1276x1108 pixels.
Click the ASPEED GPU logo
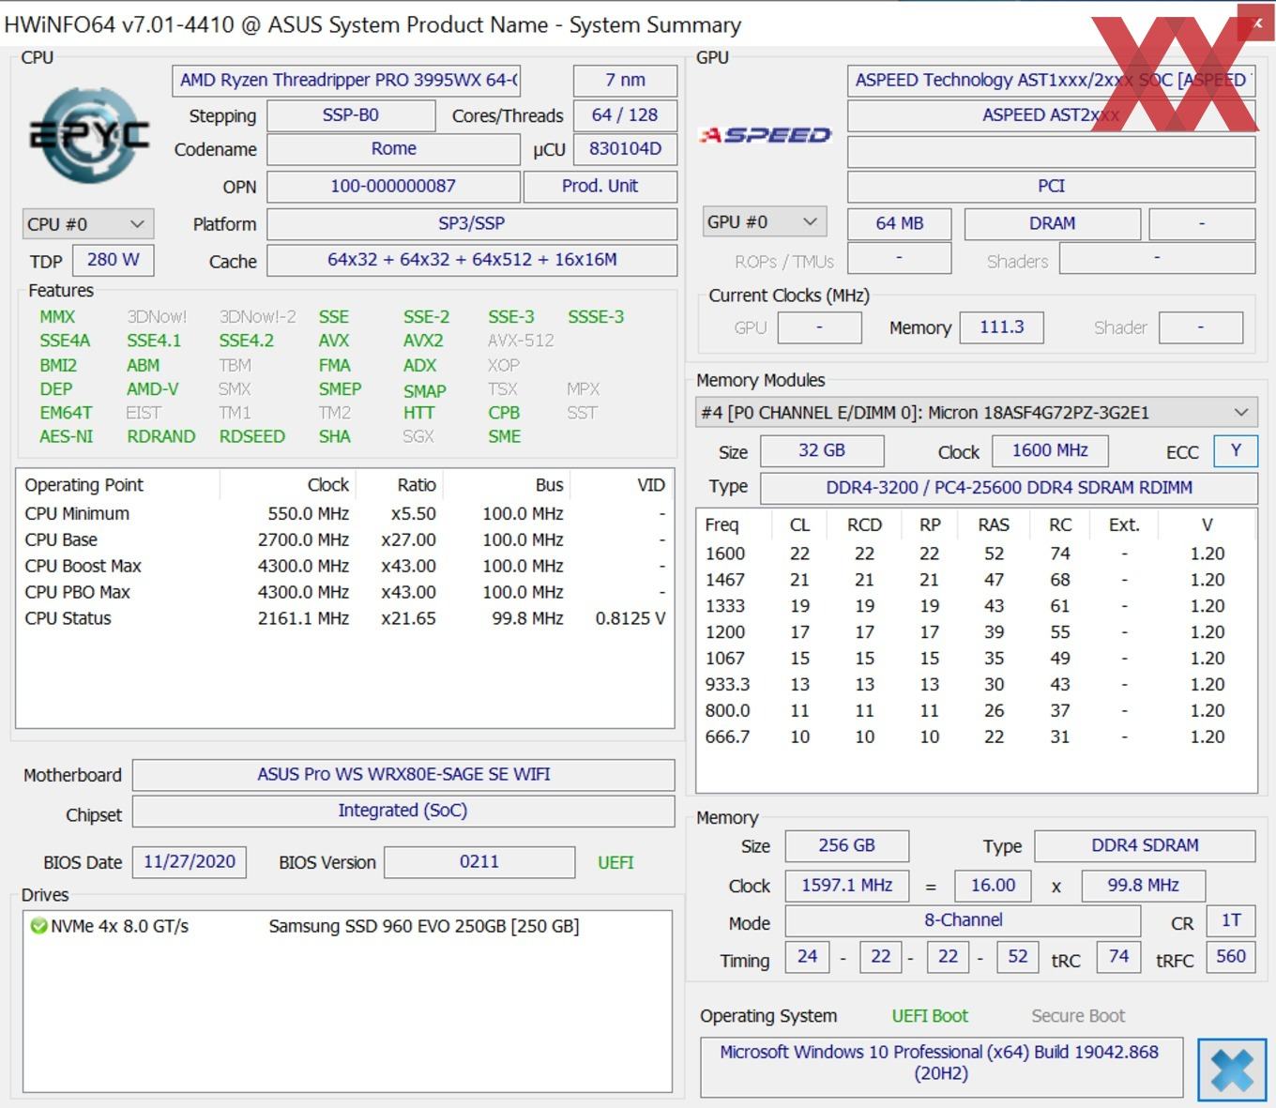(x=766, y=135)
